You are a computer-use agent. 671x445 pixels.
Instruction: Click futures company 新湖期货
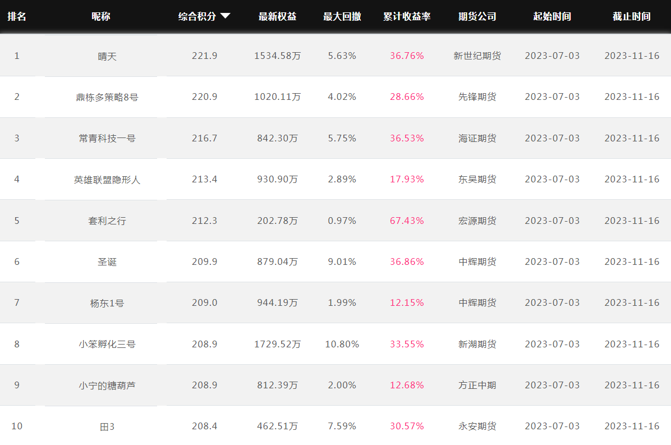[x=477, y=344]
